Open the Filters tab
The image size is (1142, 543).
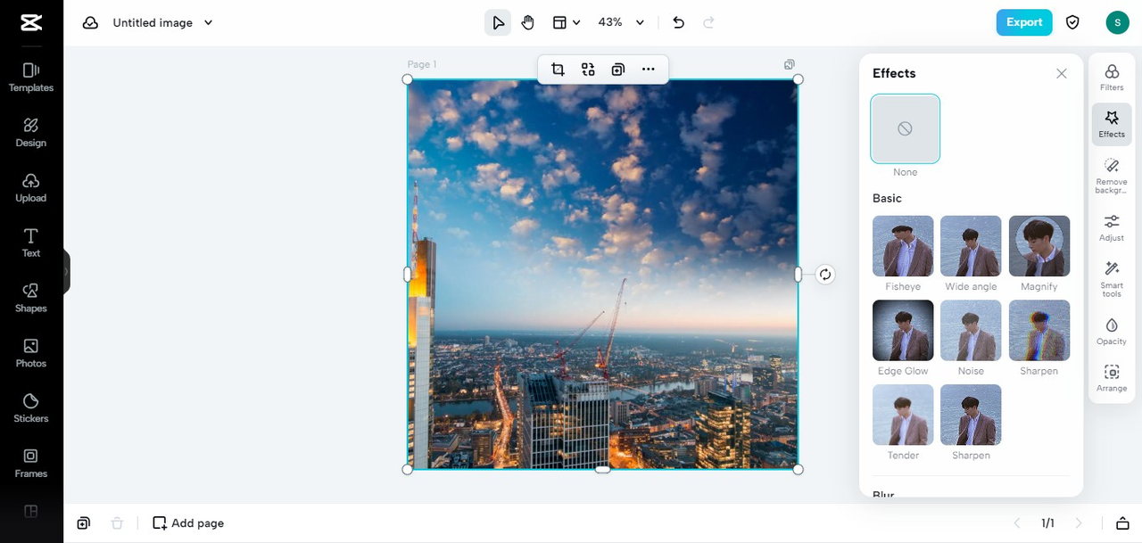pyautogui.click(x=1112, y=77)
